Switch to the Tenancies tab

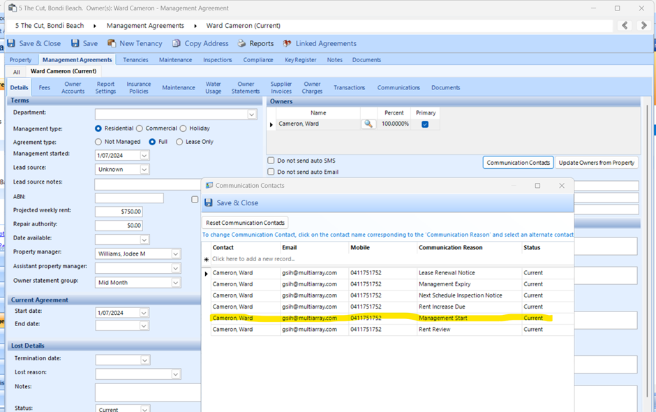point(135,60)
